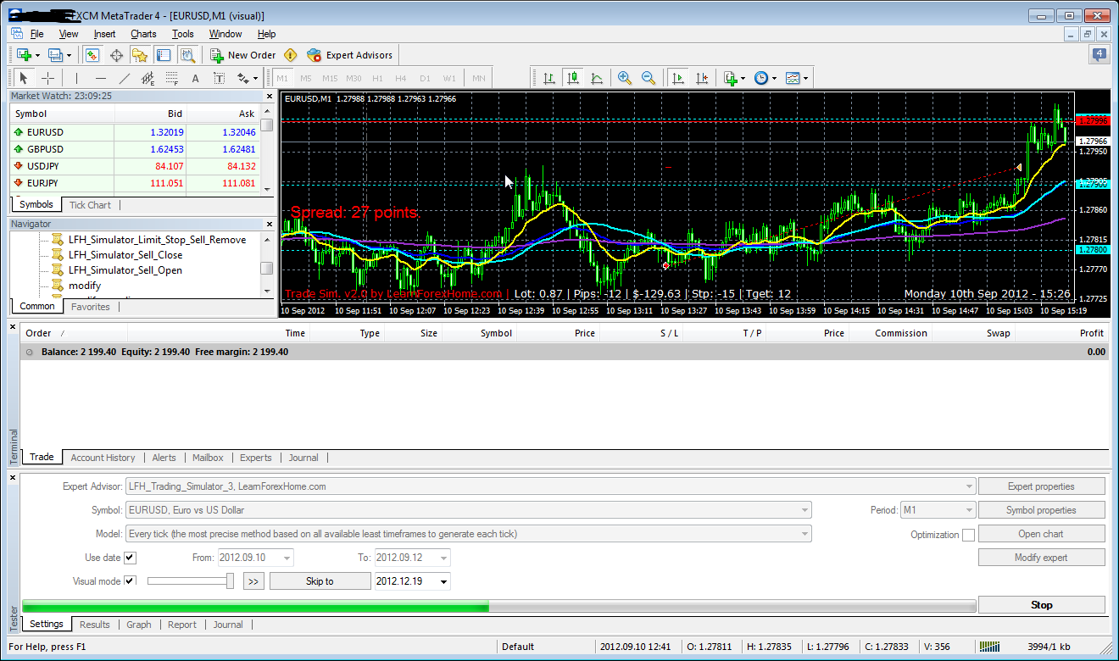Toggle Chart Shift
This screenshot has height=661, width=1119.
[701, 78]
